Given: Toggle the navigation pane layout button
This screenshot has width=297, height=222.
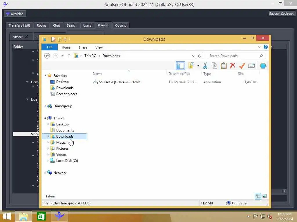Looking at the screenshot, I should pos(180,66).
